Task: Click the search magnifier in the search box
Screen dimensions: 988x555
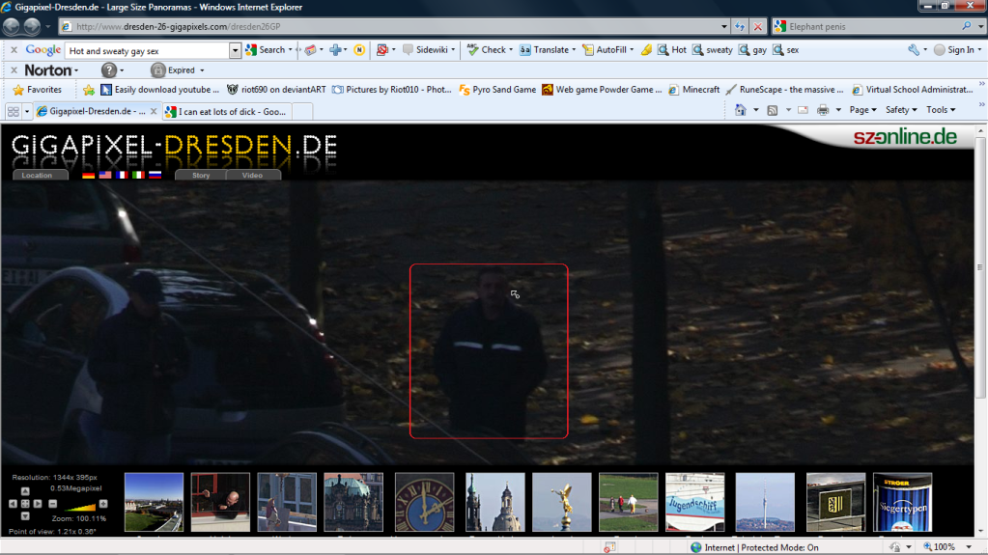Action: [967, 26]
